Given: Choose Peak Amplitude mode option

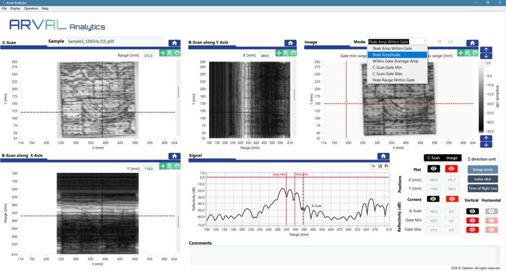Looking at the screenshot, I should (397, 55).
